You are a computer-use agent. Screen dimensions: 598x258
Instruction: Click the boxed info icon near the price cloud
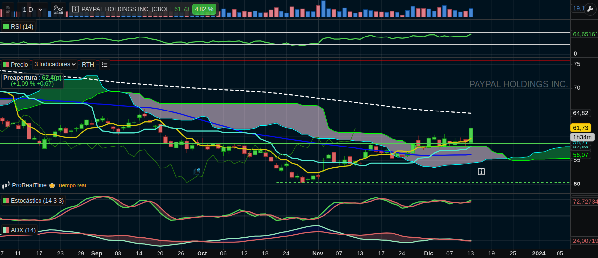(x=481, y=171)
